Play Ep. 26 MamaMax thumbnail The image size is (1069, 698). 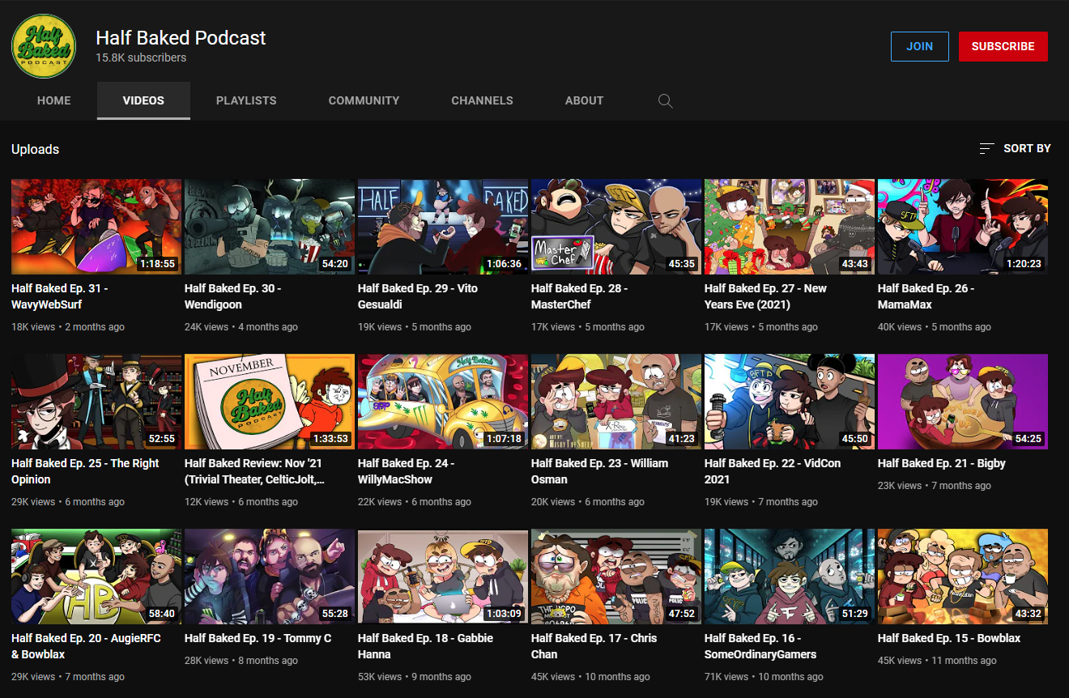click(963, 227)
